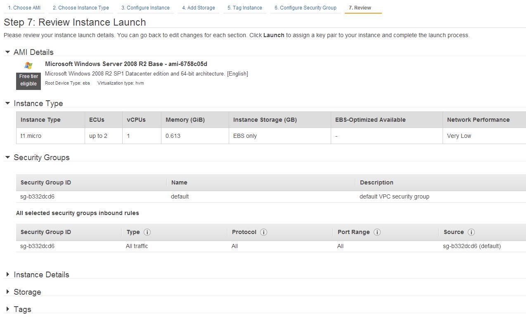Screen dimensions: 526x331
Task: Click the sg-b332dcd6 default security group row
Action: pos(271,196)
